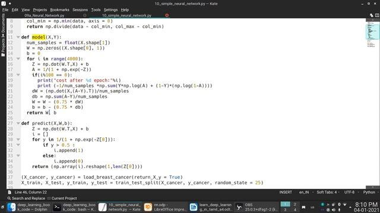
Task: Open the Tools menu
Action: [x=96, y=10]
